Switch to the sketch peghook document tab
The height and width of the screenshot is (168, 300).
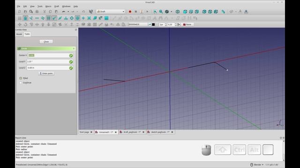pos(160,132)
